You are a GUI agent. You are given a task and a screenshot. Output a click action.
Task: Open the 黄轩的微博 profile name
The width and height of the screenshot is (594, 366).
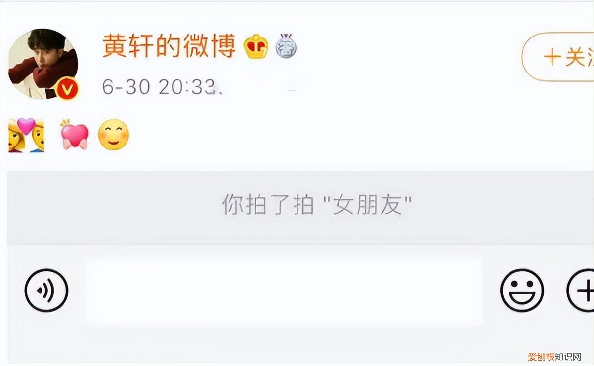(x=169, y=47)
